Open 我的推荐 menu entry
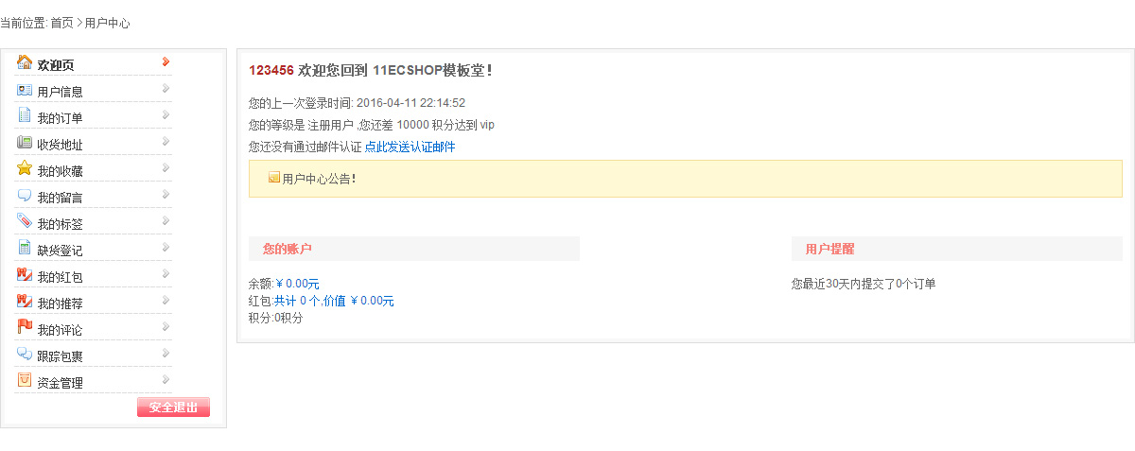1135x451 pixels. [60, 304]
